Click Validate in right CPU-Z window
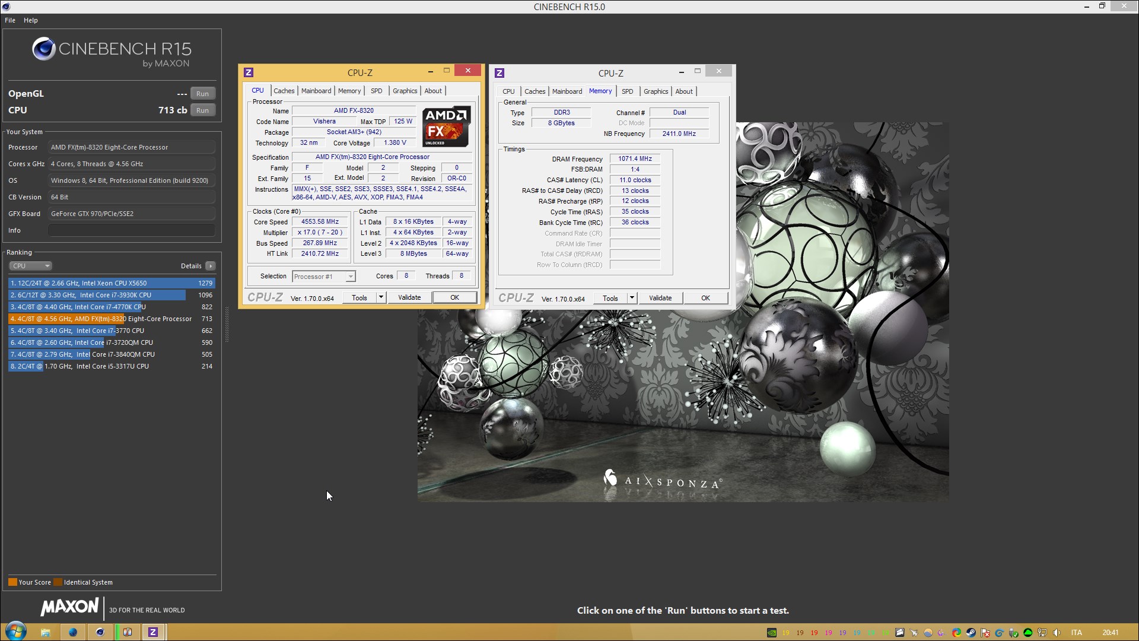 [x=660, y=298]
